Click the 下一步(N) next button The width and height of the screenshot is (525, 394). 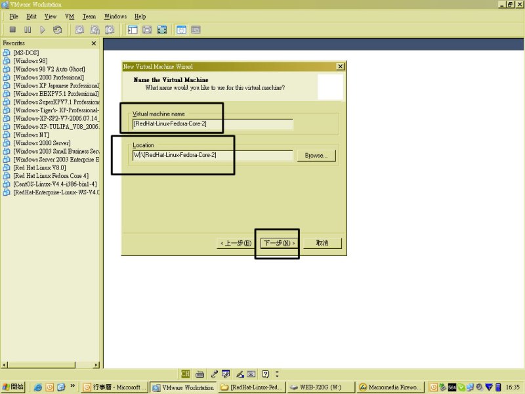[x=279, y=243]
